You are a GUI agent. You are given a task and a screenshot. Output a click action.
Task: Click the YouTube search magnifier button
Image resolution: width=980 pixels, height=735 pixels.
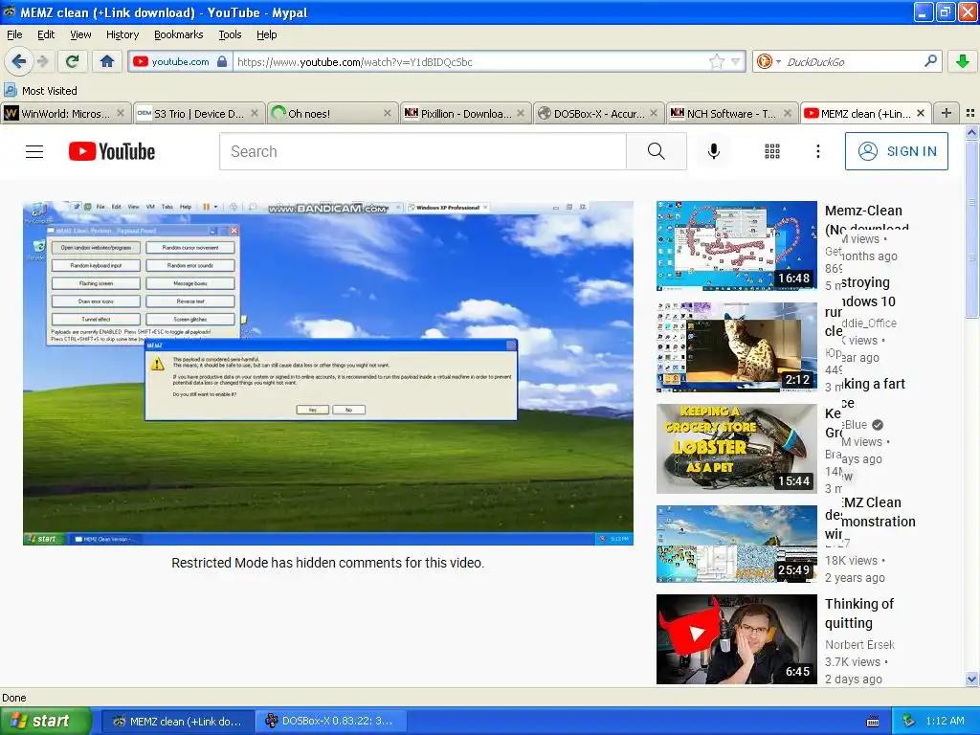tap(657, 151)
